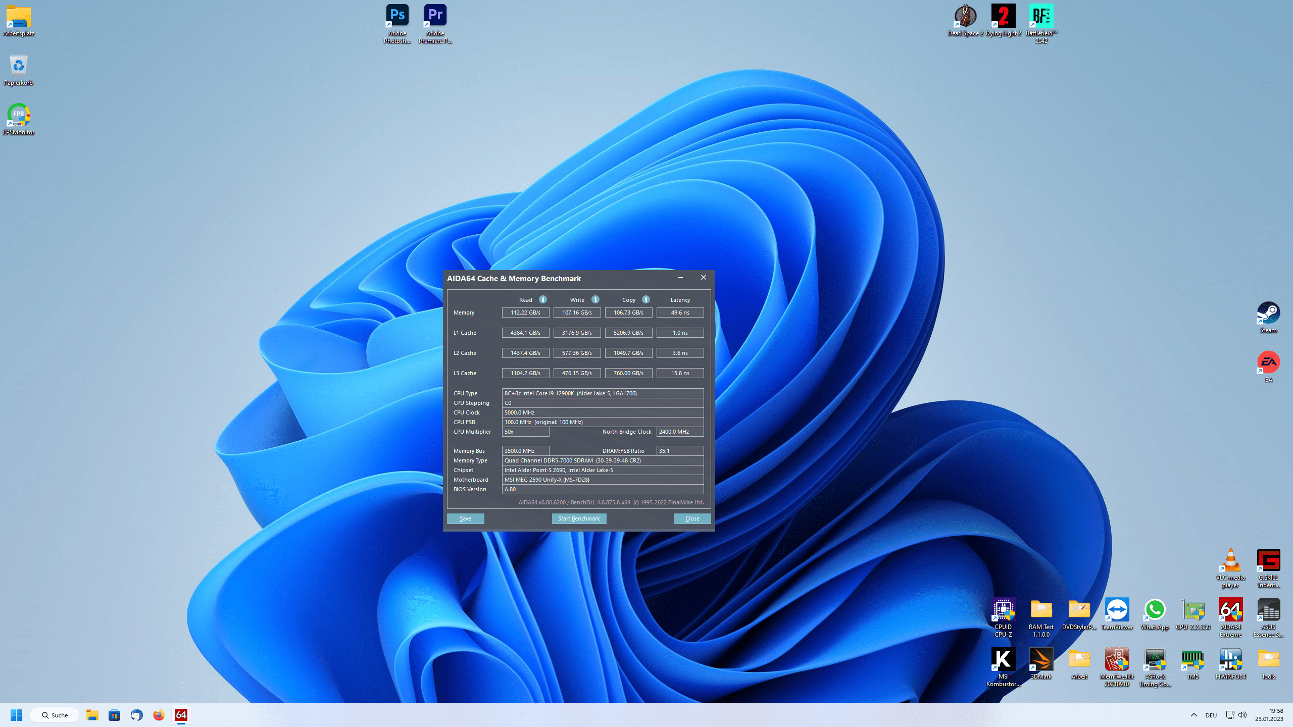Click the Copy info icon
This screenshot has height=727, width=1293.
point(646,299)
